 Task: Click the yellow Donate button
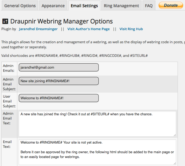point(171,5)
